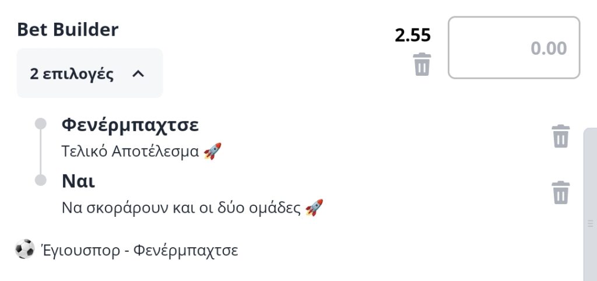Collapse the 2 επιλογές selections list
The width and height of the screenshot is (597, 281).
90,73
